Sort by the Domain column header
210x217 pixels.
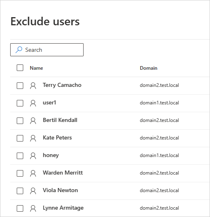(148, 68)
